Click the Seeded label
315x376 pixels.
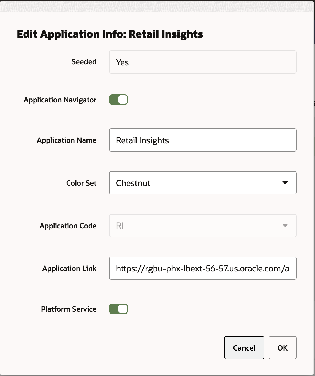click(84, 62)
